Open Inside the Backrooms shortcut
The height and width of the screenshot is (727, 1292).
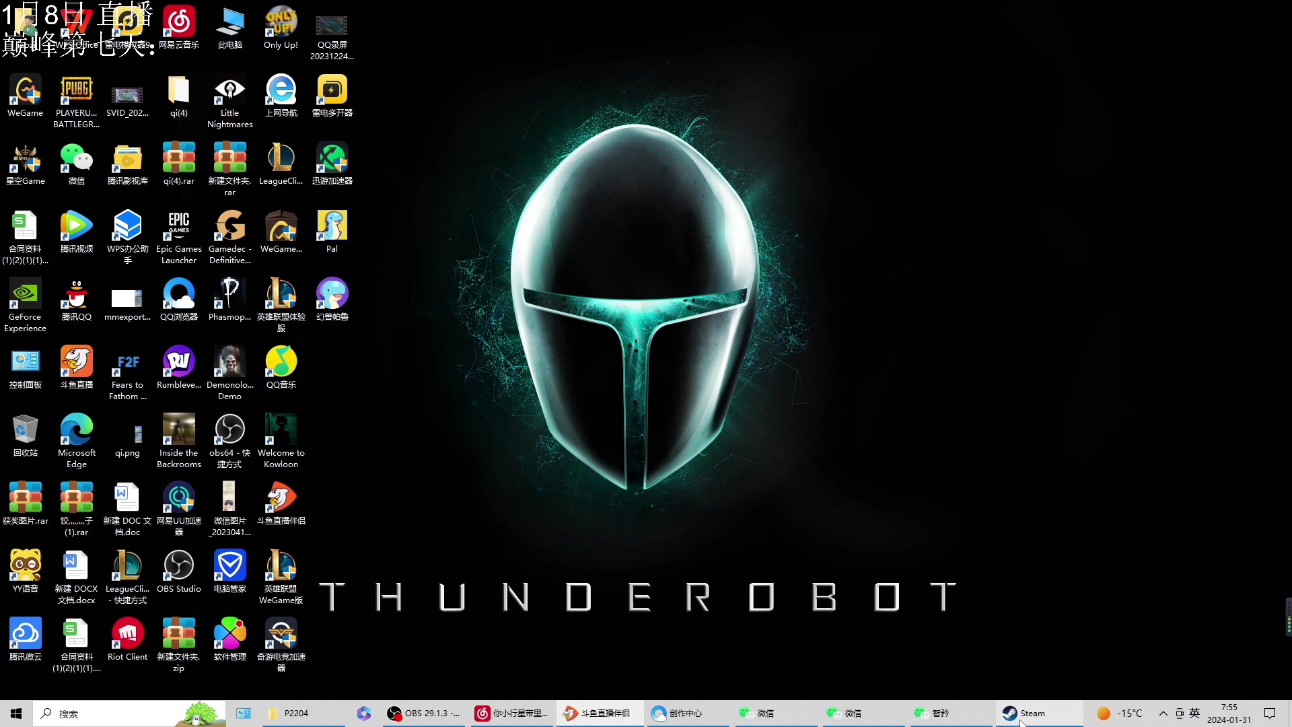click(x=179, y=442)
